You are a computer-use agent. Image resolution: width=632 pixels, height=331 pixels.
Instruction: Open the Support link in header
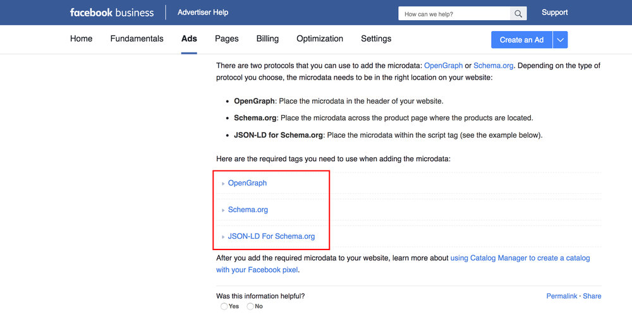point(555,13)
